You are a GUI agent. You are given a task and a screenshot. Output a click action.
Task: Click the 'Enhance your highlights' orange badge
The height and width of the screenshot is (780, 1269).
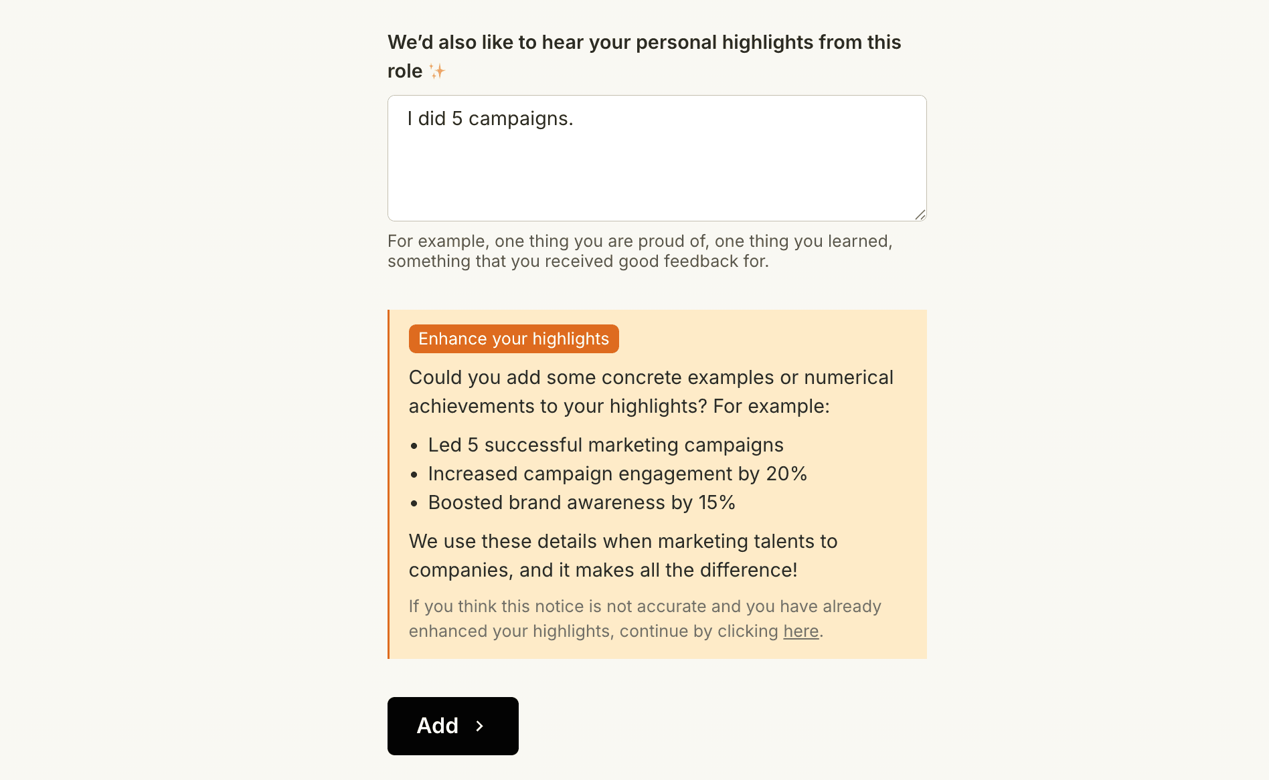coord(513,338)
